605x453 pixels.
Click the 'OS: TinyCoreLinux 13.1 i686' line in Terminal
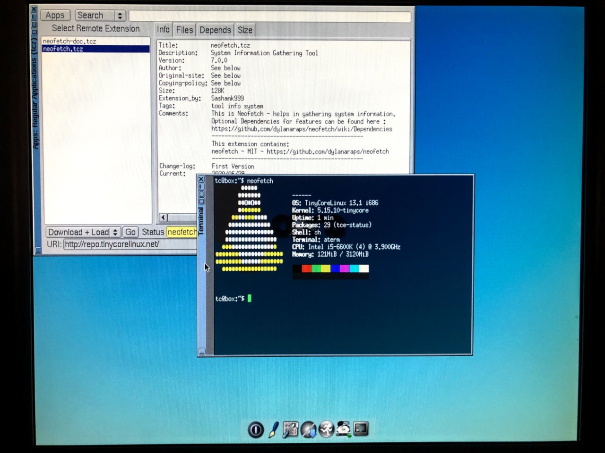[x=335, y=203]
